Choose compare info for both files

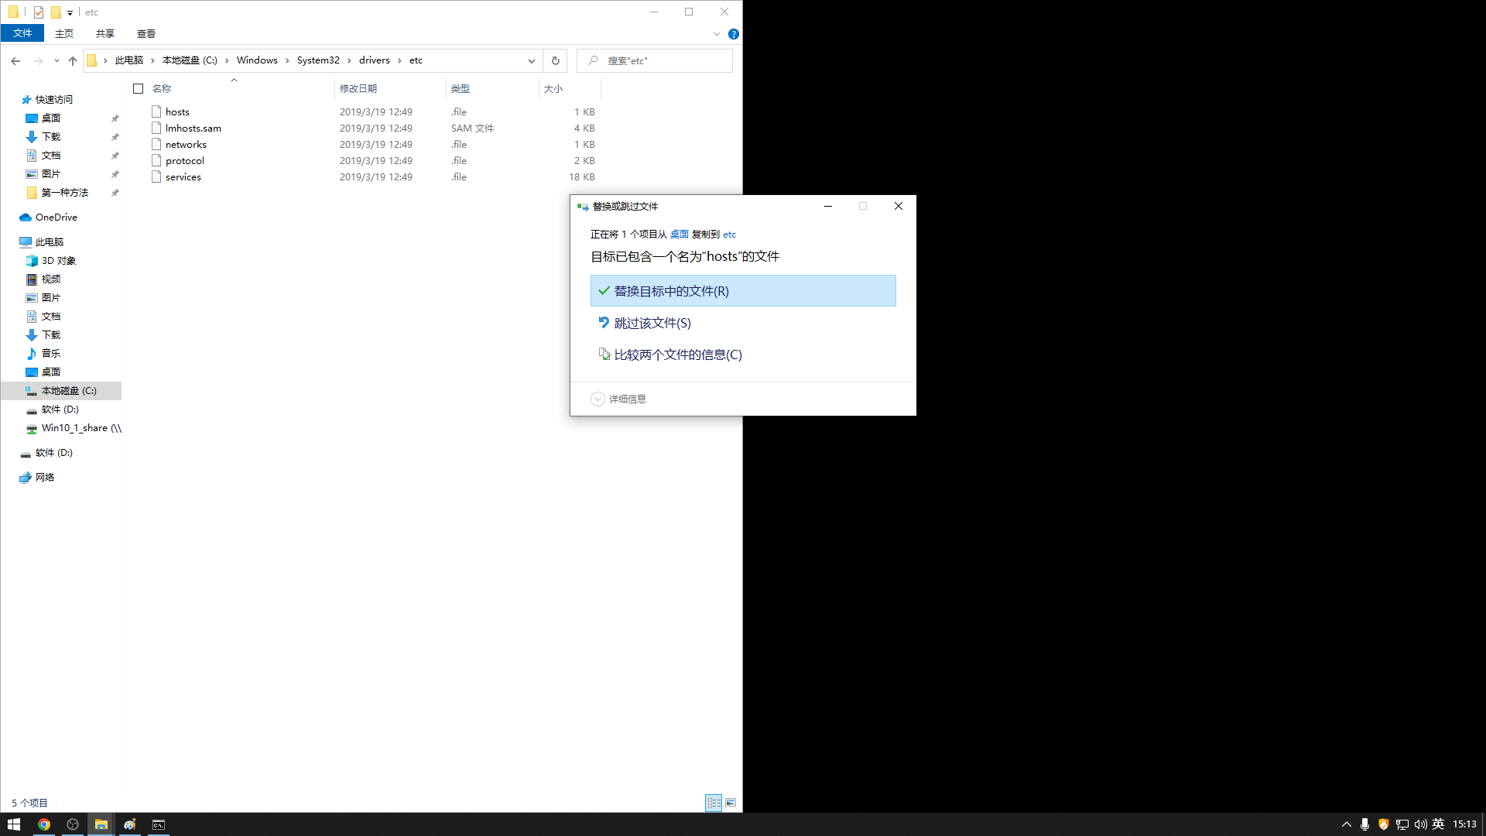(x=743, y=355)
